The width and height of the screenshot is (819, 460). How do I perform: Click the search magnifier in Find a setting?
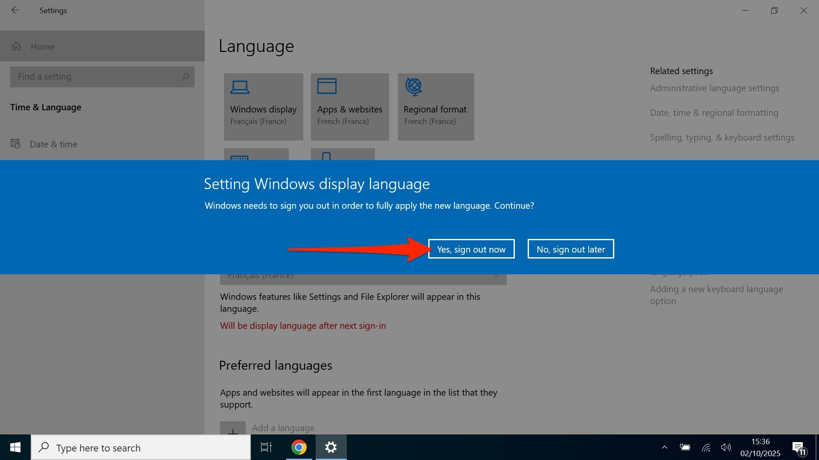[x=185, y=77]
